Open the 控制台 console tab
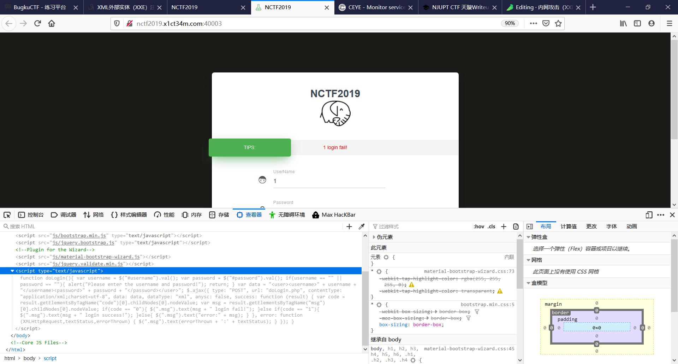 pos(31,215)
